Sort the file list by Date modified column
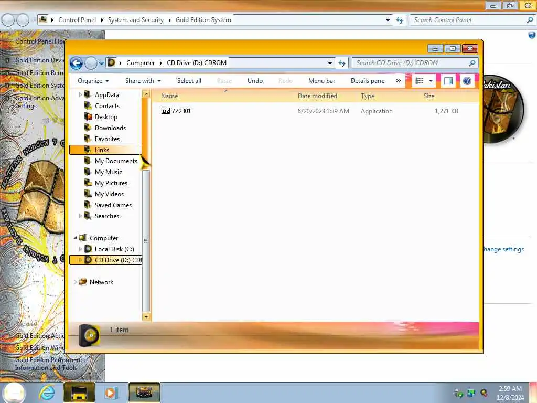The height and width of the screenshot is (403, 537). (317, 97)
